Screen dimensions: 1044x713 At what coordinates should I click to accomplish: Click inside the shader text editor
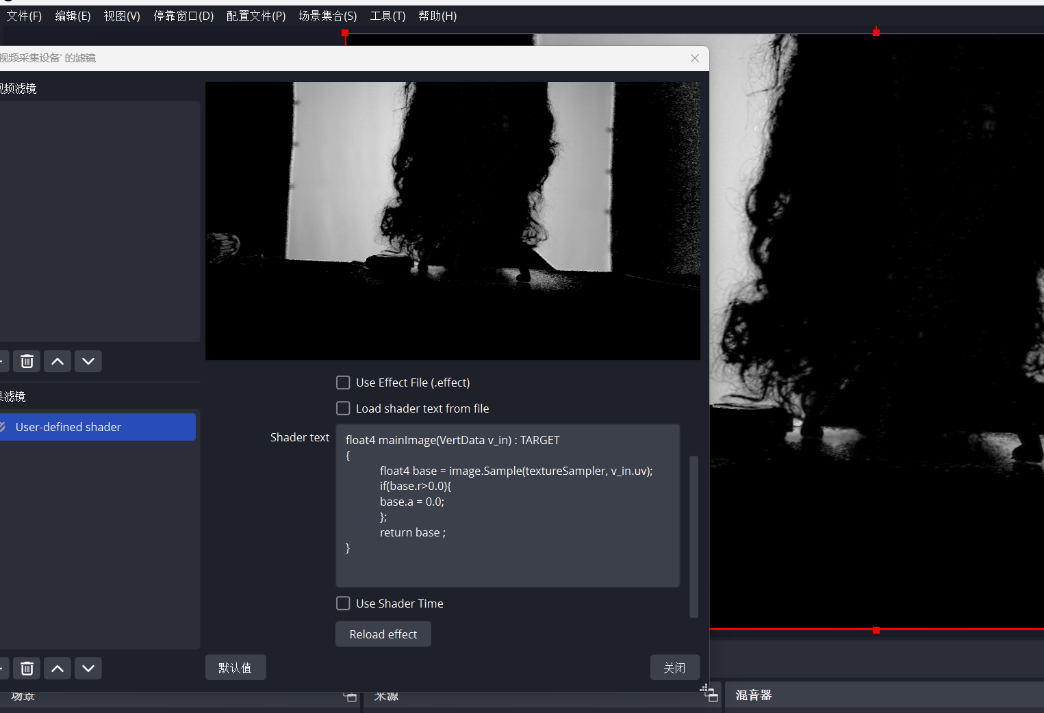[507, 506]
